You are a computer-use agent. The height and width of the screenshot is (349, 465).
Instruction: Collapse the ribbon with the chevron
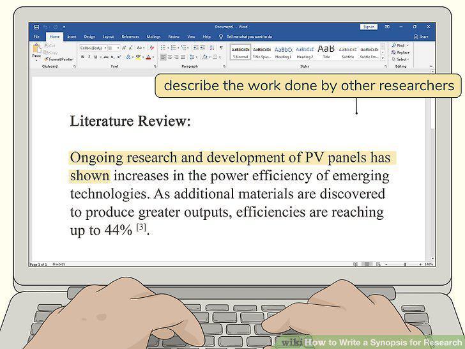coord(431,66)
